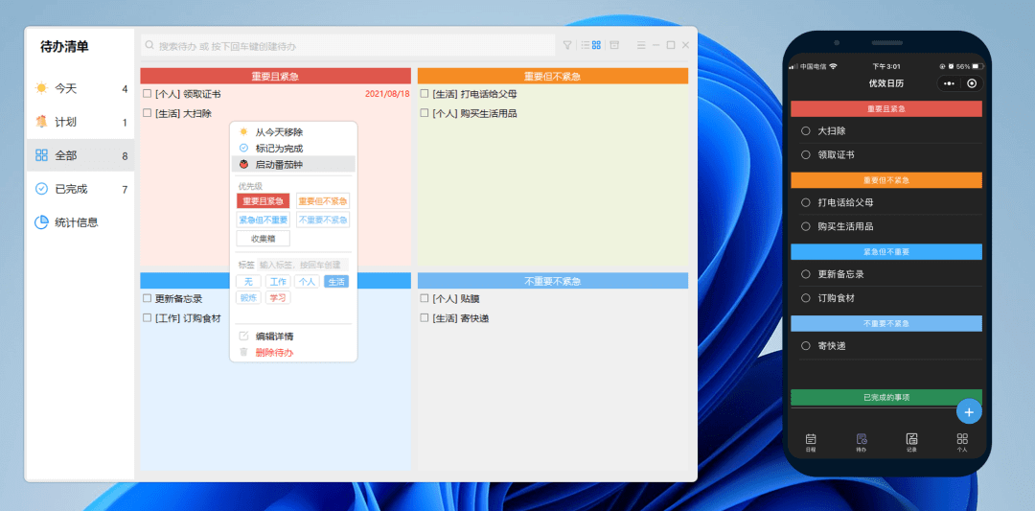Select the four-quadrant grid view icon

[596, 45]
